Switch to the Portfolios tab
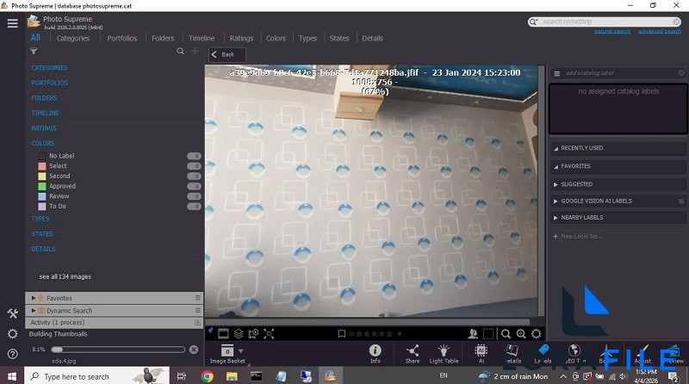This screenshot has height=384, width=689. coord(121,38)
